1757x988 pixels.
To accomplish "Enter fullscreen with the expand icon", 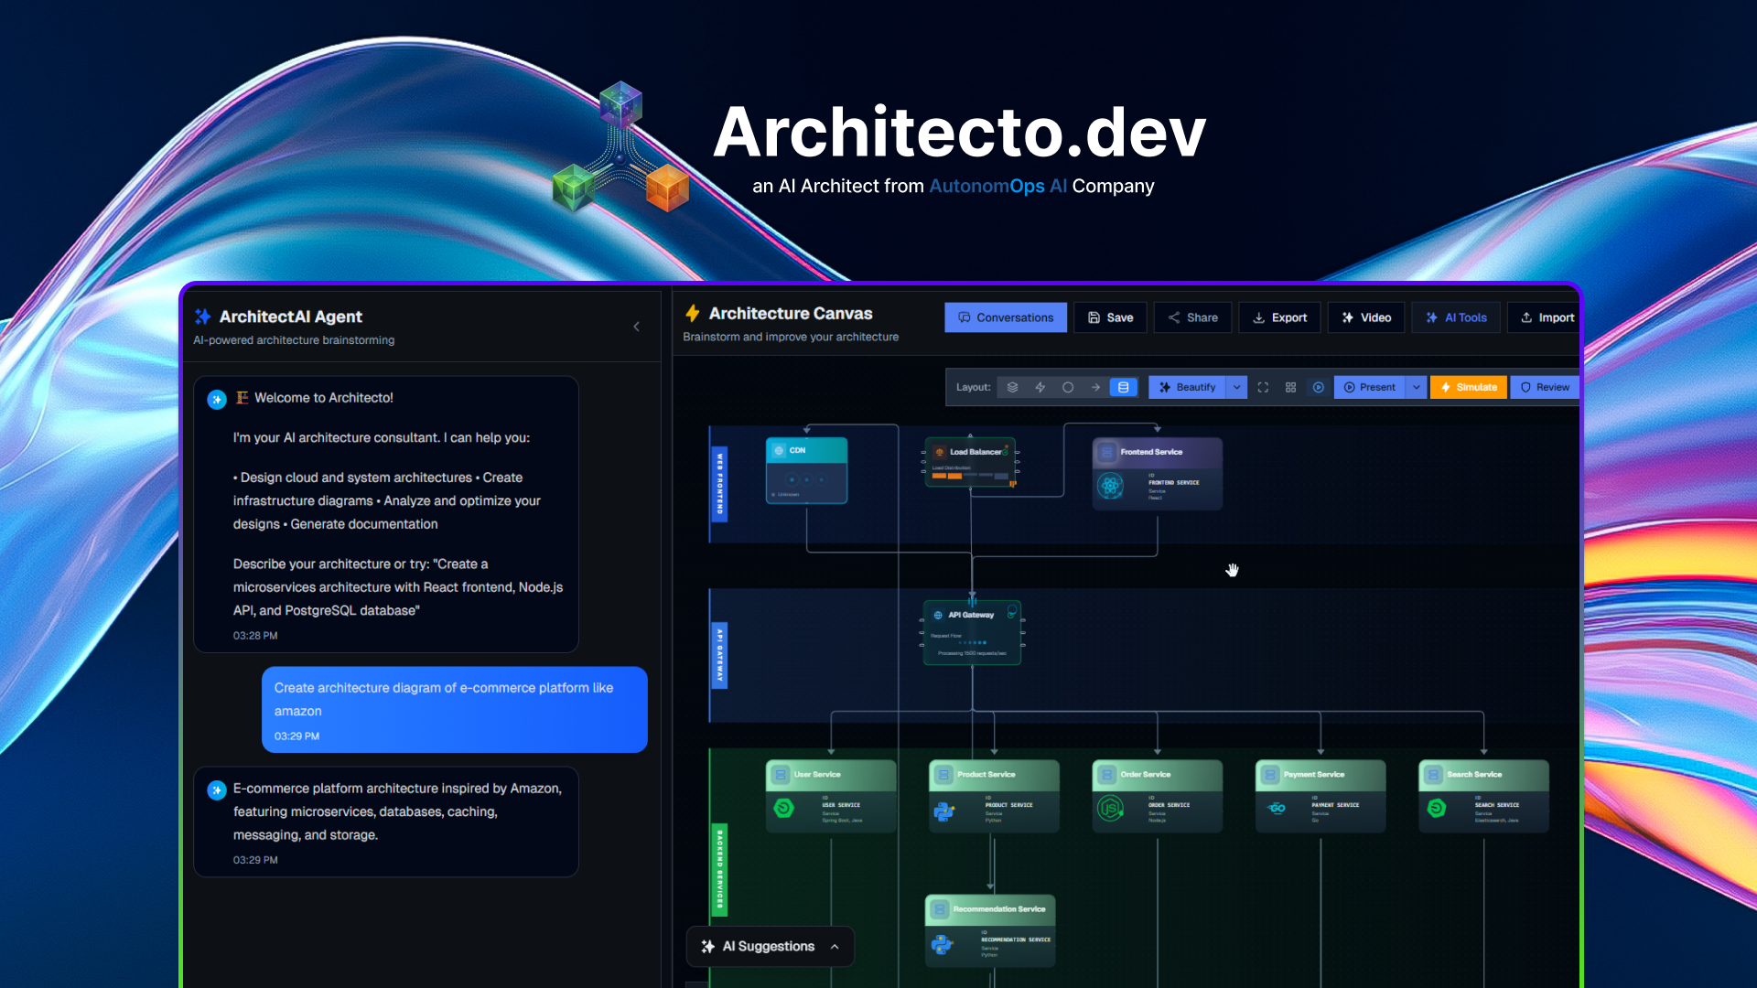I will point(1263,387).
